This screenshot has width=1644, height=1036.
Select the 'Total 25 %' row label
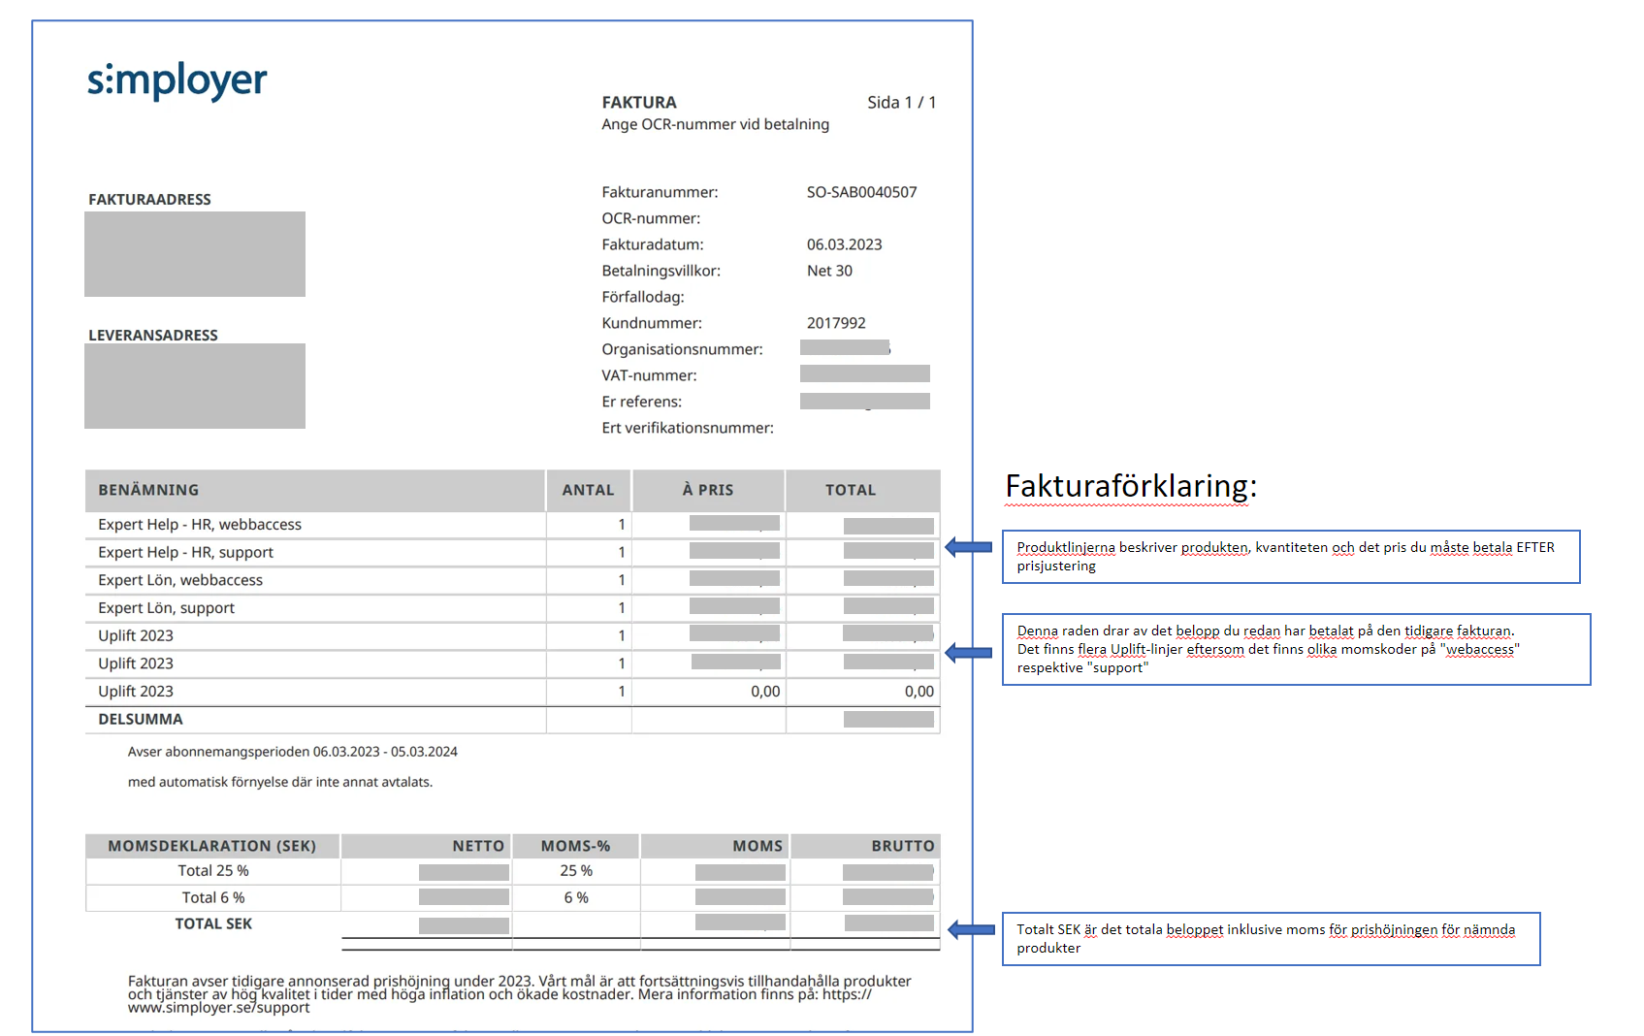pyautogui.click(x=213, y=871)
